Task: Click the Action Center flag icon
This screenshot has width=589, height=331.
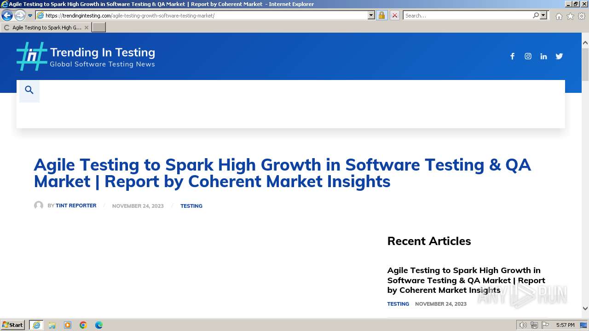Action: coord(545,325)
